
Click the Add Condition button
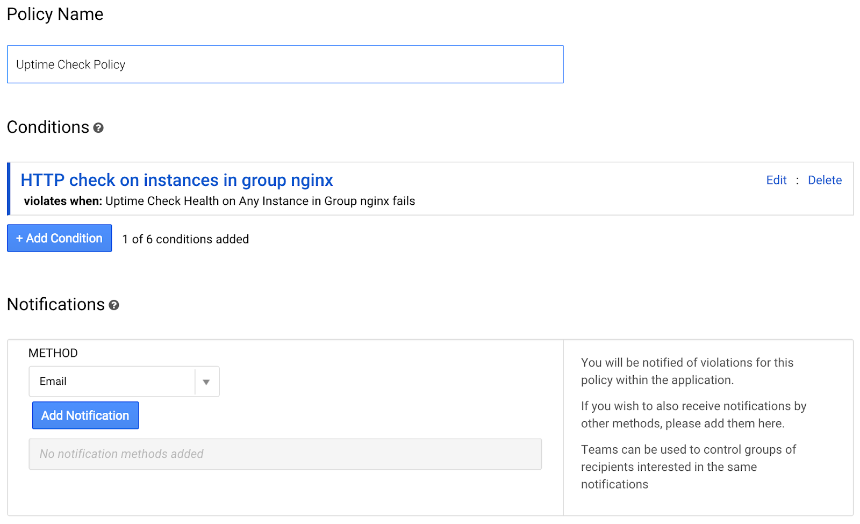pyautogui.click(x=59, y=238)
